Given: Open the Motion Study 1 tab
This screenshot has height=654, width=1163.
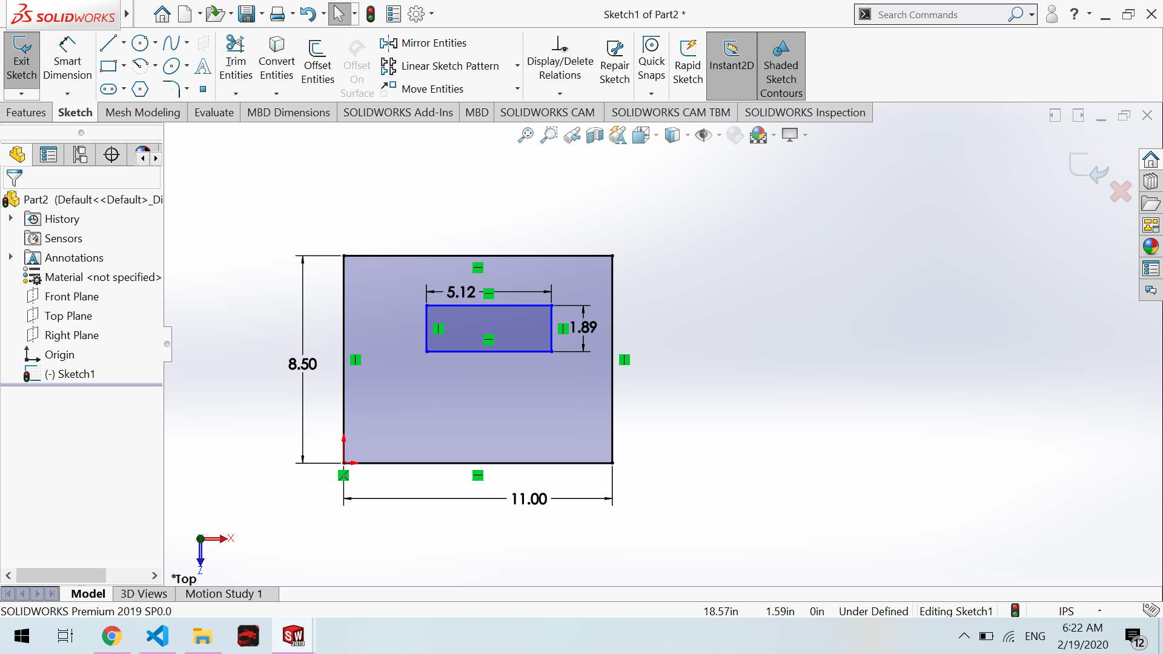Looking at the screenshot, I should [224, 593].
